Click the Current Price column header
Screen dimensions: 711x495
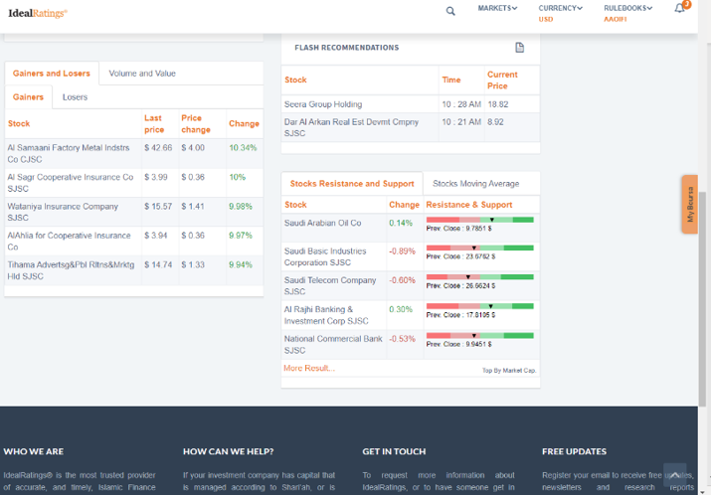(502, 81)
